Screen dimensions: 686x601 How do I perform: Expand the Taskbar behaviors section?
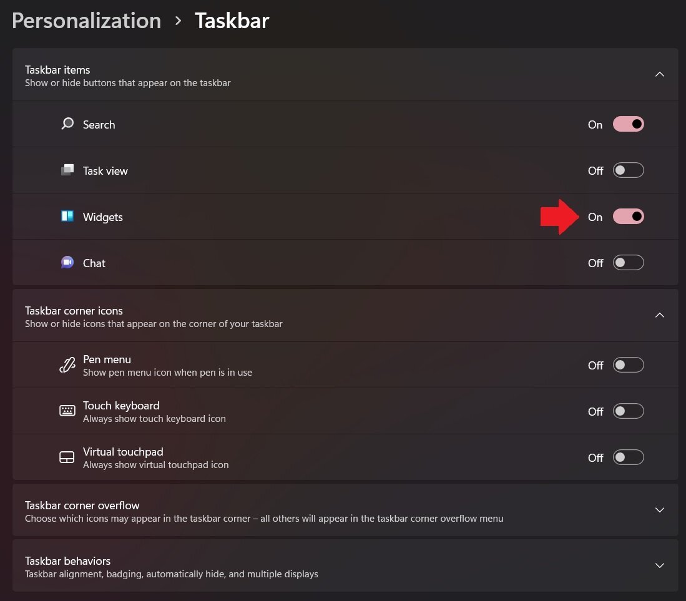(345, 565)
